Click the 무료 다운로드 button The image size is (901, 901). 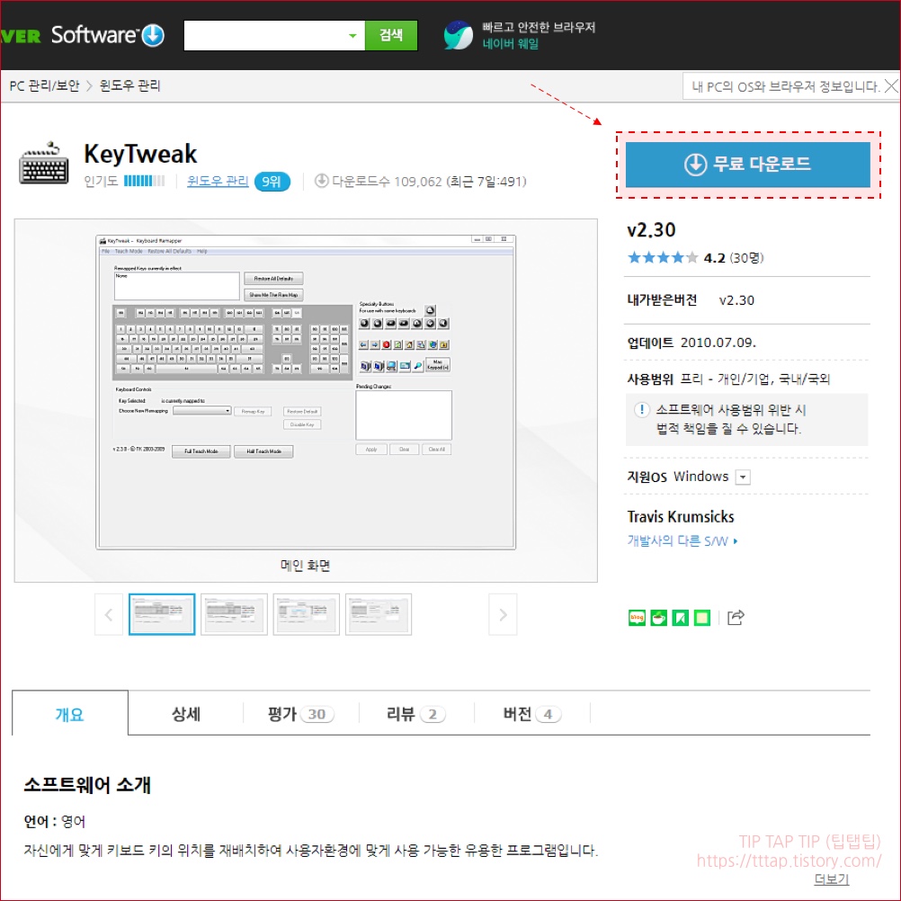[747, 165]
